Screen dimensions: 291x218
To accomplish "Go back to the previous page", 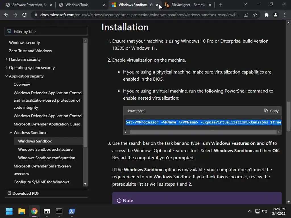I will (6, 15).
